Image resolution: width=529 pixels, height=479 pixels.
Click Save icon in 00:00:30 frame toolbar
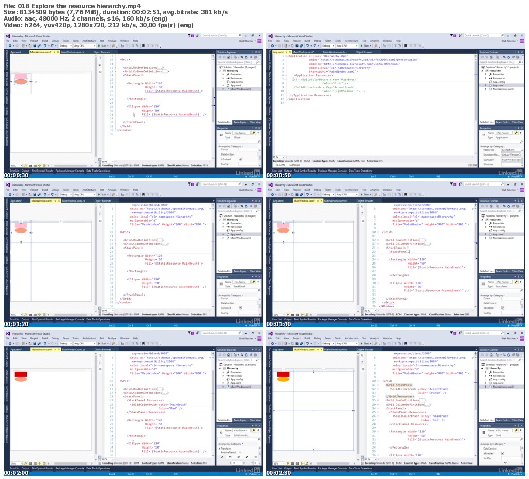click(35, 45)
